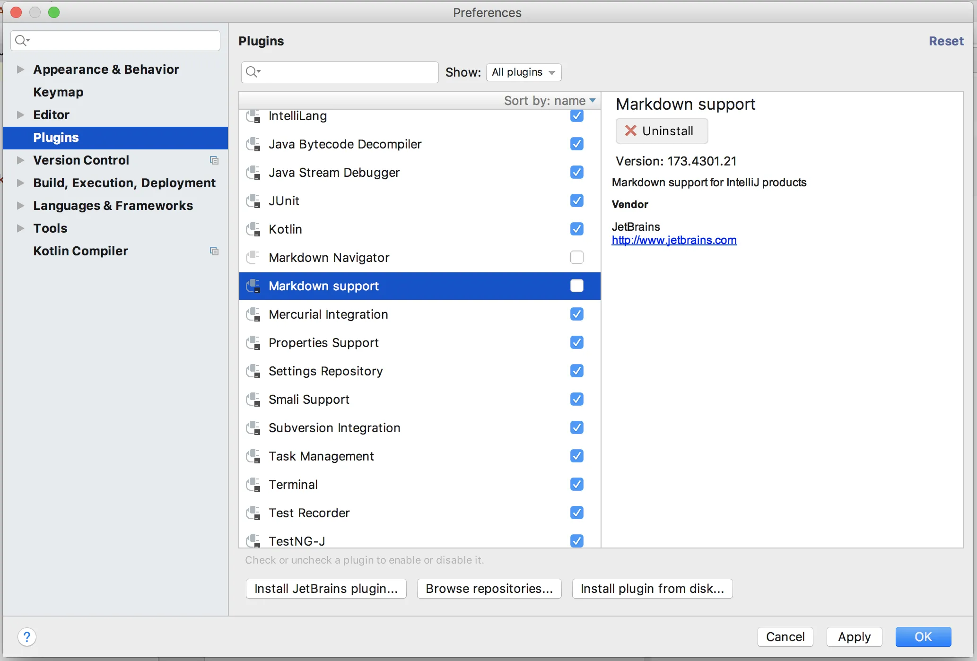
Task: Open the Show All plugins dropdown
Action: pos(523,72)
